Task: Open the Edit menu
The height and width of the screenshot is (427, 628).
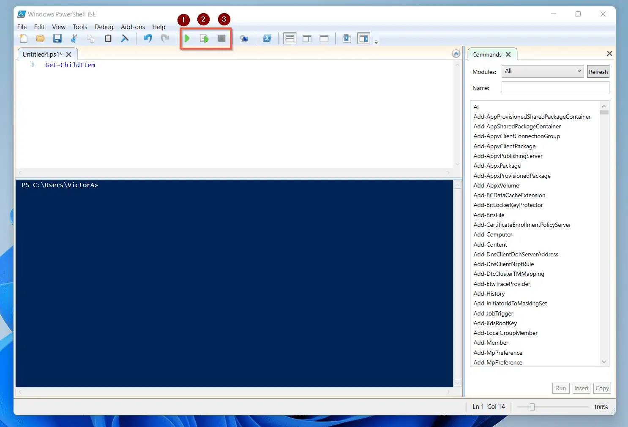Action: [39, 27]
